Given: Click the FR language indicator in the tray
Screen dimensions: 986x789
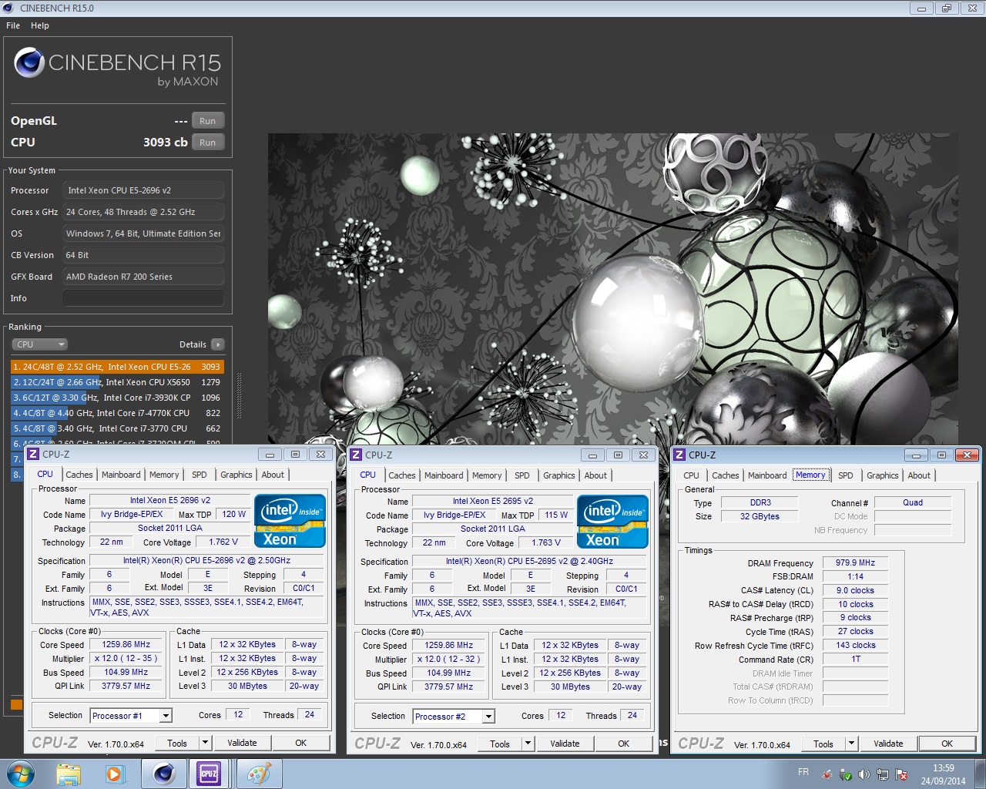Looking at the screenshot, I should tap(803, 772).
